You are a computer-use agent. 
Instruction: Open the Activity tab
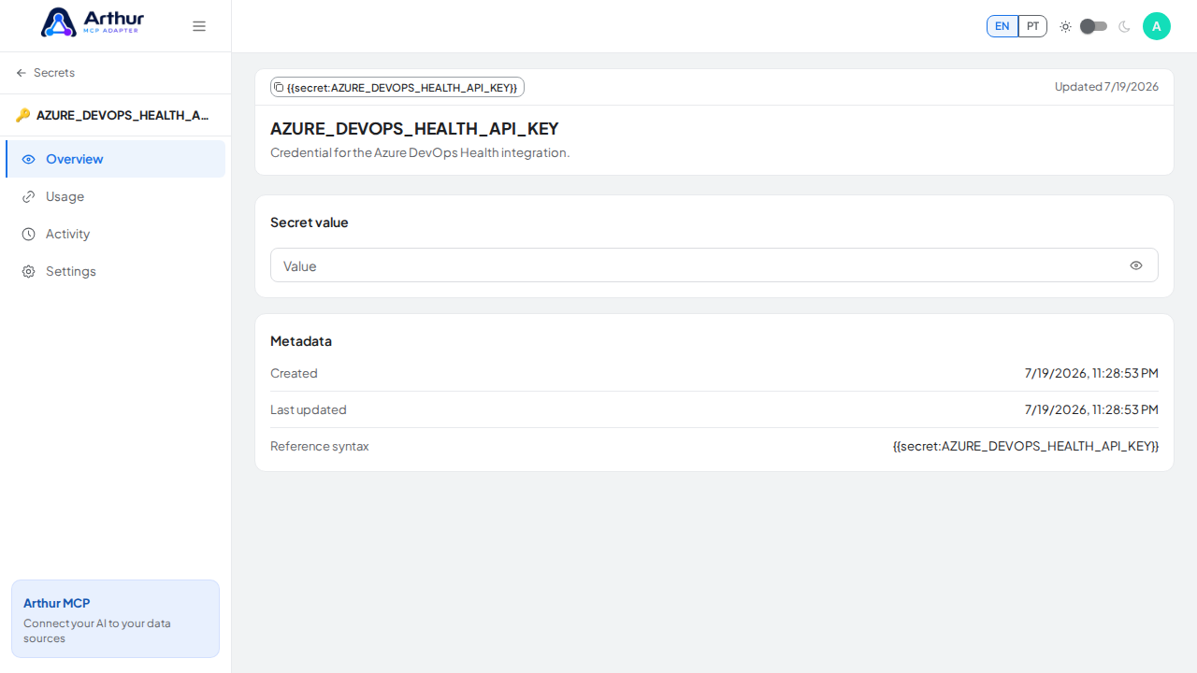(116, 234)
